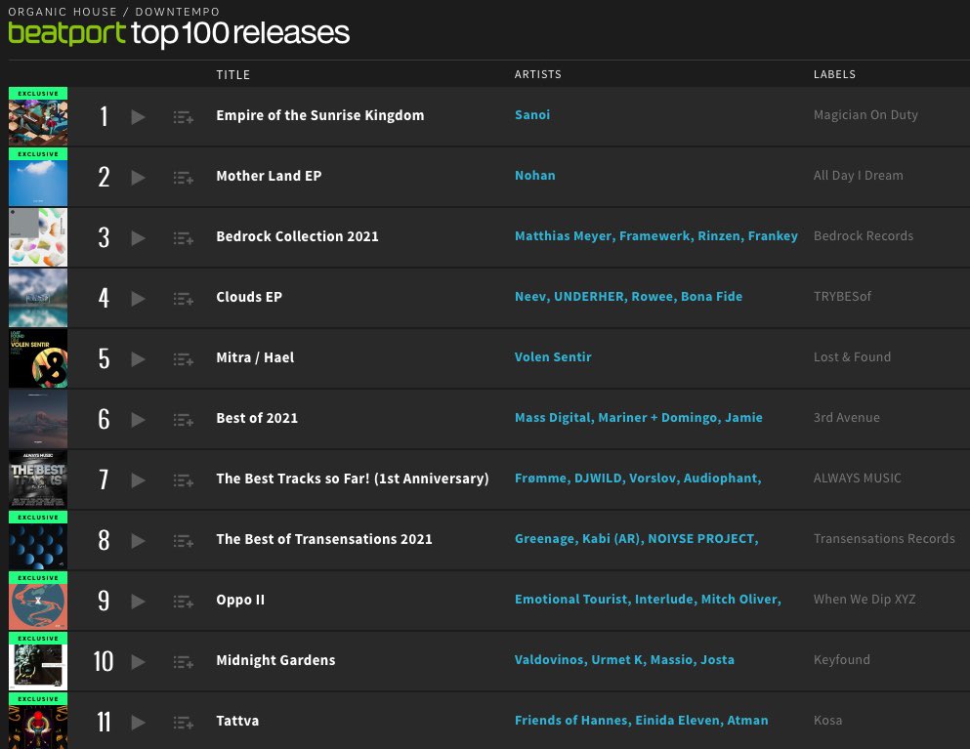Open Mother Land EP cover art
This screenshot has width=970, height=749.
38,177
